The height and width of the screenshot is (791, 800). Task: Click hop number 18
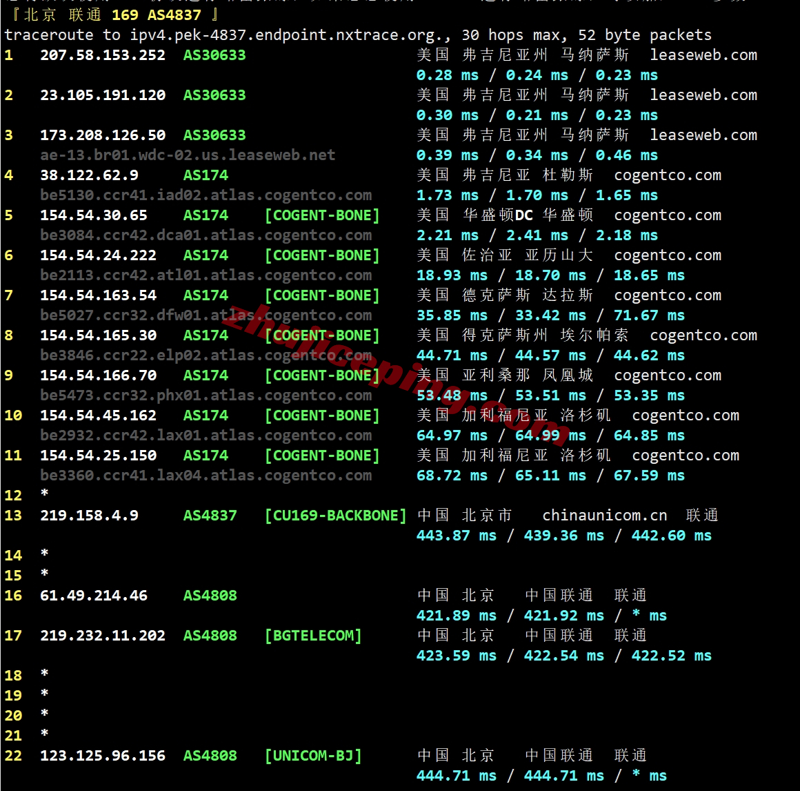point(13,676)
